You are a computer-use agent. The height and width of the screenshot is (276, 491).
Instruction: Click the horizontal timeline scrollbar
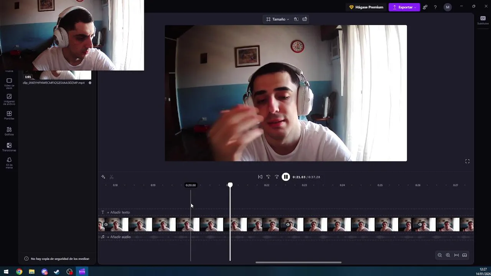[298, 263]
